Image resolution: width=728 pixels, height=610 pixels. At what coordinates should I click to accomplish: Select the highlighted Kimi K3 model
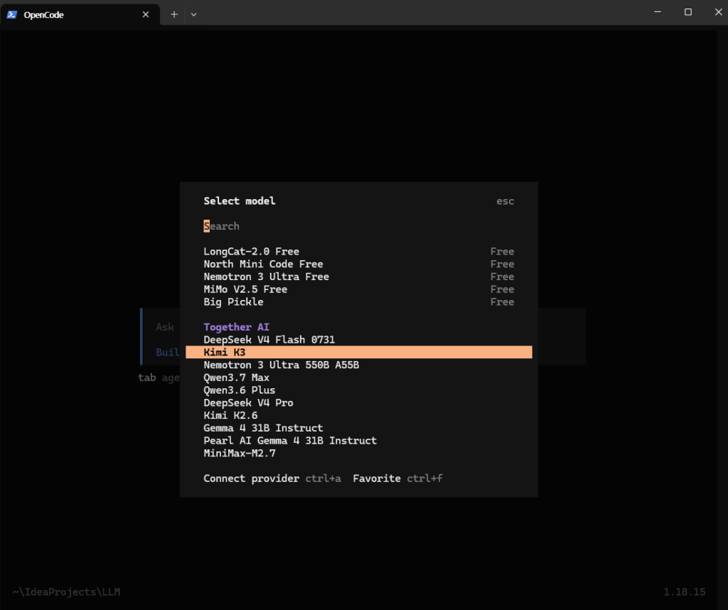(358, 352)
